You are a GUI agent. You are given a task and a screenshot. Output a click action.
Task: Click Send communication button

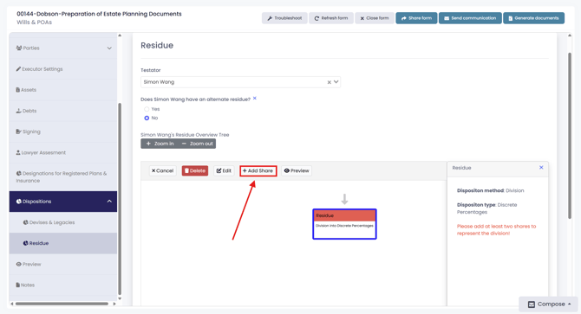tap(470, 18)
